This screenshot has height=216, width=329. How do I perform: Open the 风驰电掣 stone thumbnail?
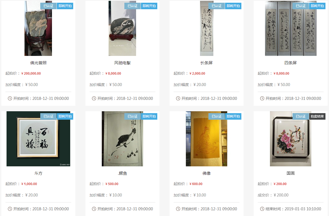click(x=122, y=28)
